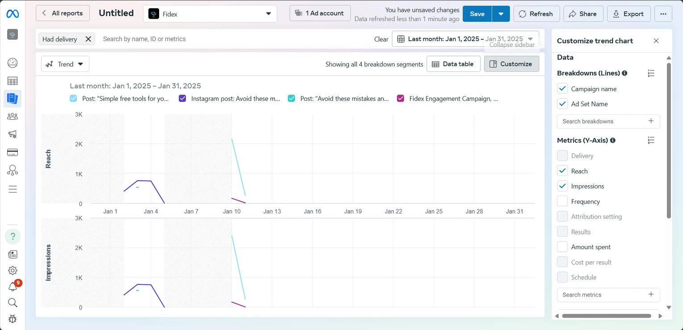Enable the Amount spent metric checkbox
This screenshot has height=330, width=683.
point(563,247)
